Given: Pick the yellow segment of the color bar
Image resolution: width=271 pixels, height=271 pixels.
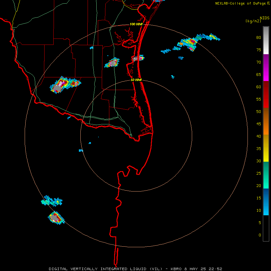Looking at the screenshot, I should click(x=266, y=148).
